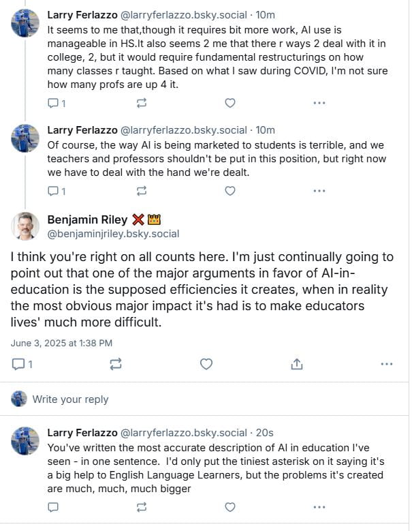Open @benjaminjriley.bsky.social handle link
This screenshot has width=412, height=531.
(x=113, y=234)
